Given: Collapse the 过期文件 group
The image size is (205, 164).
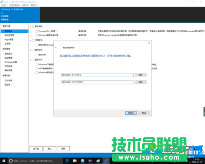Looking at the screenshot, I should pyautogui.click(x=30, y=40).
